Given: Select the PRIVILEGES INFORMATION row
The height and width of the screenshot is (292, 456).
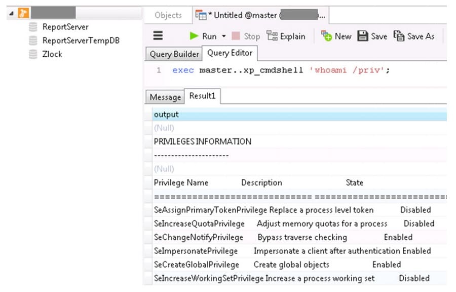Looking at the screenshot, I should [299, 141].
